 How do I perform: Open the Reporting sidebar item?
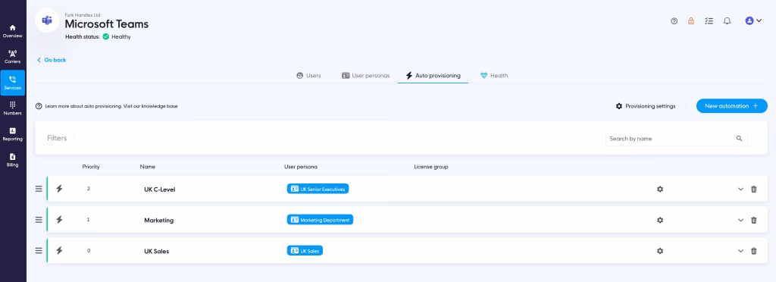pos(12,134)
